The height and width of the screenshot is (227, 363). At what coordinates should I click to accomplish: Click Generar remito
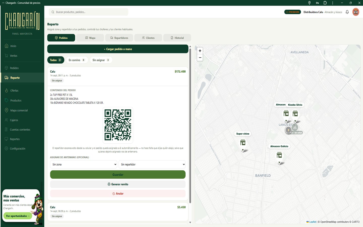[118, 184]
